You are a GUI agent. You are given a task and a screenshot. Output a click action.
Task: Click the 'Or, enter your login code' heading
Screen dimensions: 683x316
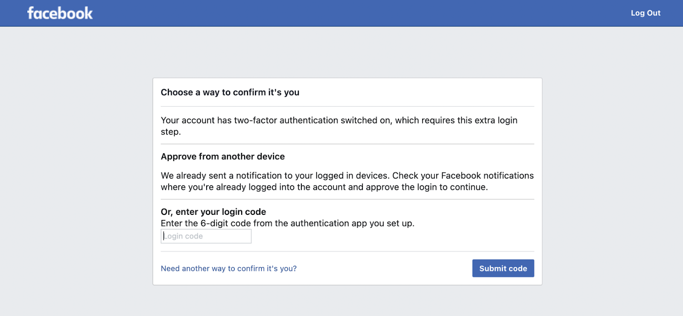click(213, 212)
